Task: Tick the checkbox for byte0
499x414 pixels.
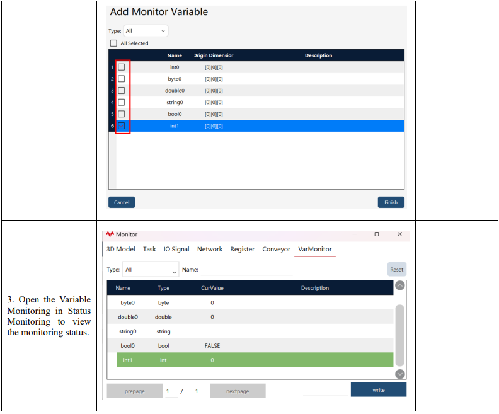Action: [x=121, y=79]
